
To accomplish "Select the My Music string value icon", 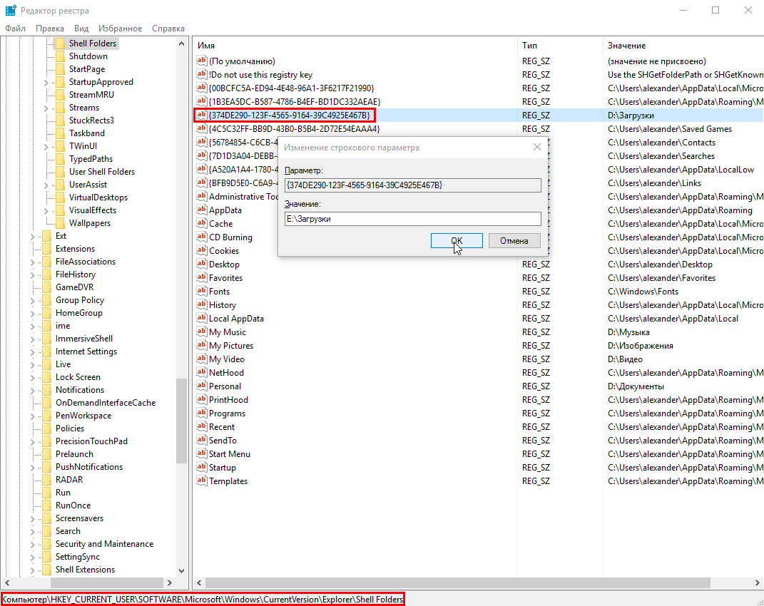I will click(201, 332).
